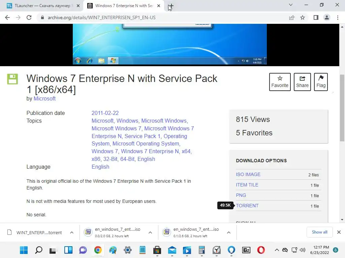Go back to the previous page

(7, 17)
